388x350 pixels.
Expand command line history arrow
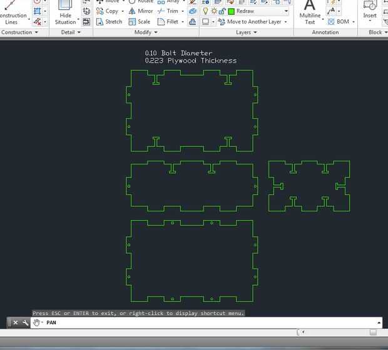[x=379, y=322]
